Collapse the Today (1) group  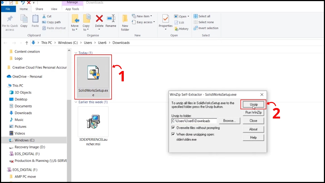click(76, 53)
